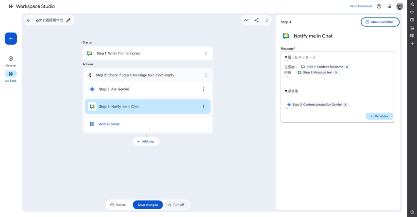This screenshot has width=417, height=217.
Task: Open the Google apps grid launcher
Action: [x=389, y=6]
